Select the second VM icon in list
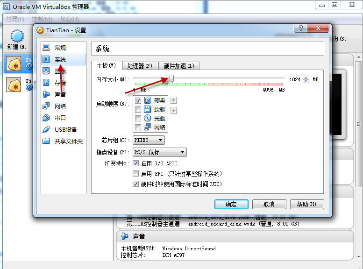363x269 pixels. pyautogui.click(x=14, y=85)
